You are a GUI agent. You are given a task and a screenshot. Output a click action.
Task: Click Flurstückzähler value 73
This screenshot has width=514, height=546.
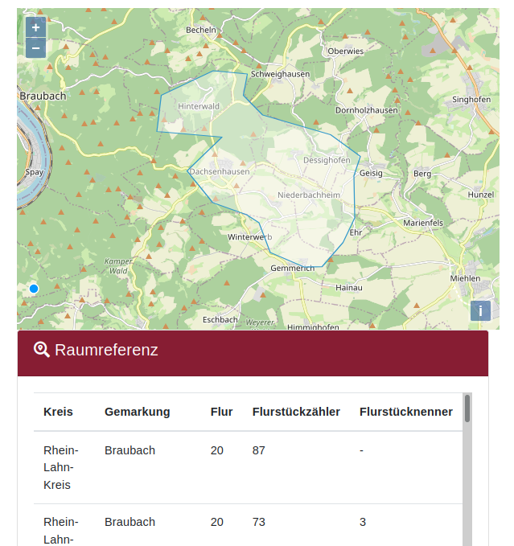(258, 522)
